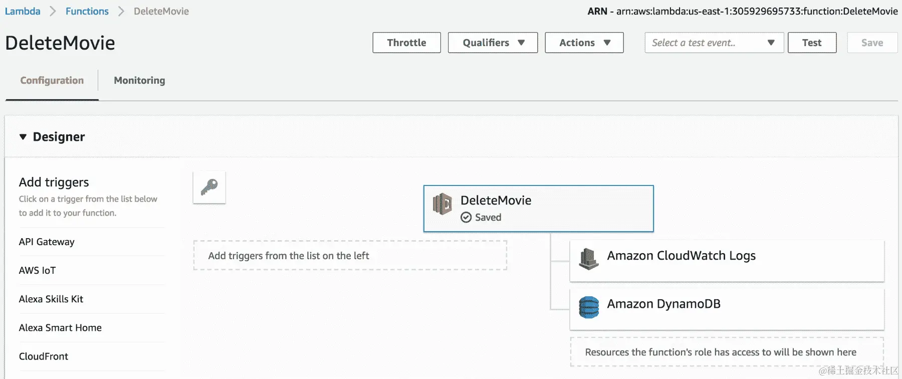Image resolution: width=902 pixels, height=379 pixels.
Task: Collapse the Designer section triangle
Action: (23, 137)
